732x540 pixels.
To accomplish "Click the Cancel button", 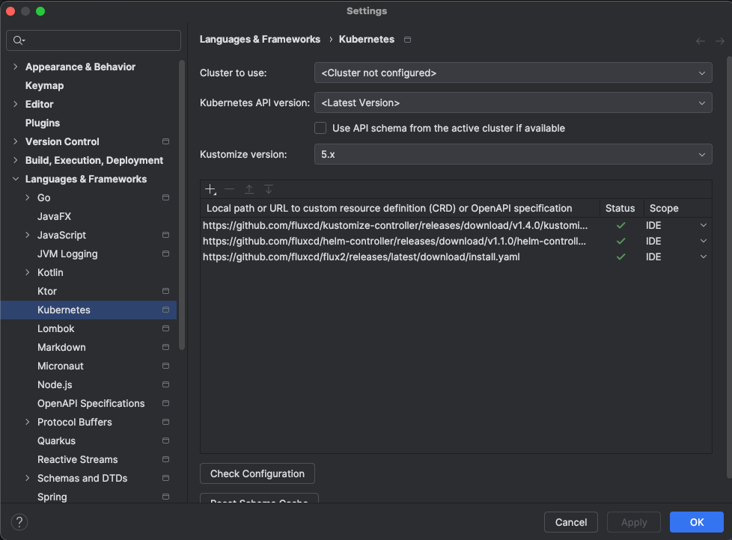I will 570,522.
